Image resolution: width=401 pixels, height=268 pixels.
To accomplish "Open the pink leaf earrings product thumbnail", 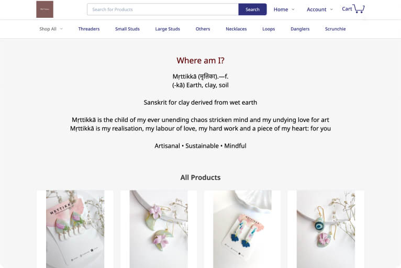I will [75, 229].
